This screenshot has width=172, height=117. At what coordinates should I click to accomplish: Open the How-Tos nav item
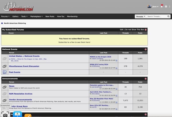pos(61,17)
